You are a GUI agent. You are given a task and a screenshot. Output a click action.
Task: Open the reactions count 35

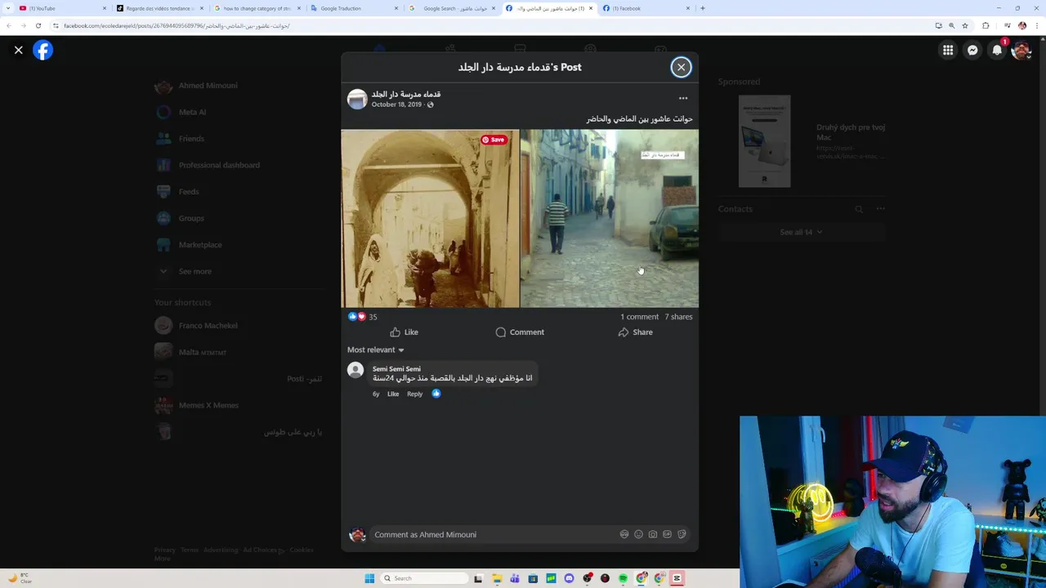point(373,317)
